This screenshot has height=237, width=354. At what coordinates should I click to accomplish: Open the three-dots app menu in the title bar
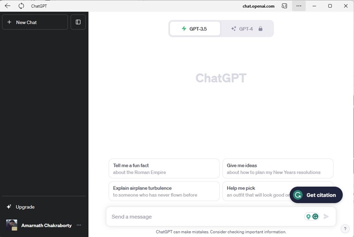[299, 6]
